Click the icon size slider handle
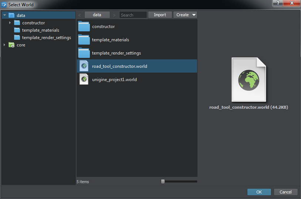 tap(163, 181)
